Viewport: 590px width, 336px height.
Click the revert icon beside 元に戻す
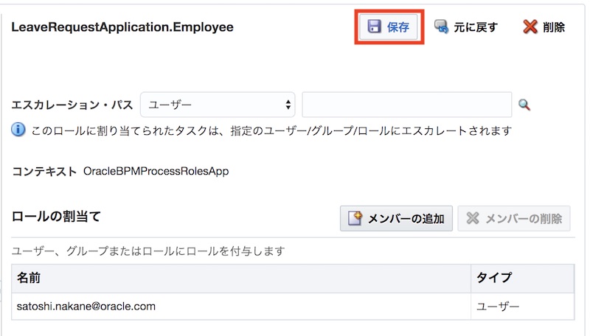[442, 27]
